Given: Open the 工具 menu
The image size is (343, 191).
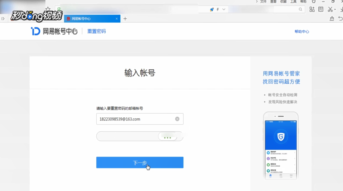Looking at the screenshot, I should tap(293, 2).
